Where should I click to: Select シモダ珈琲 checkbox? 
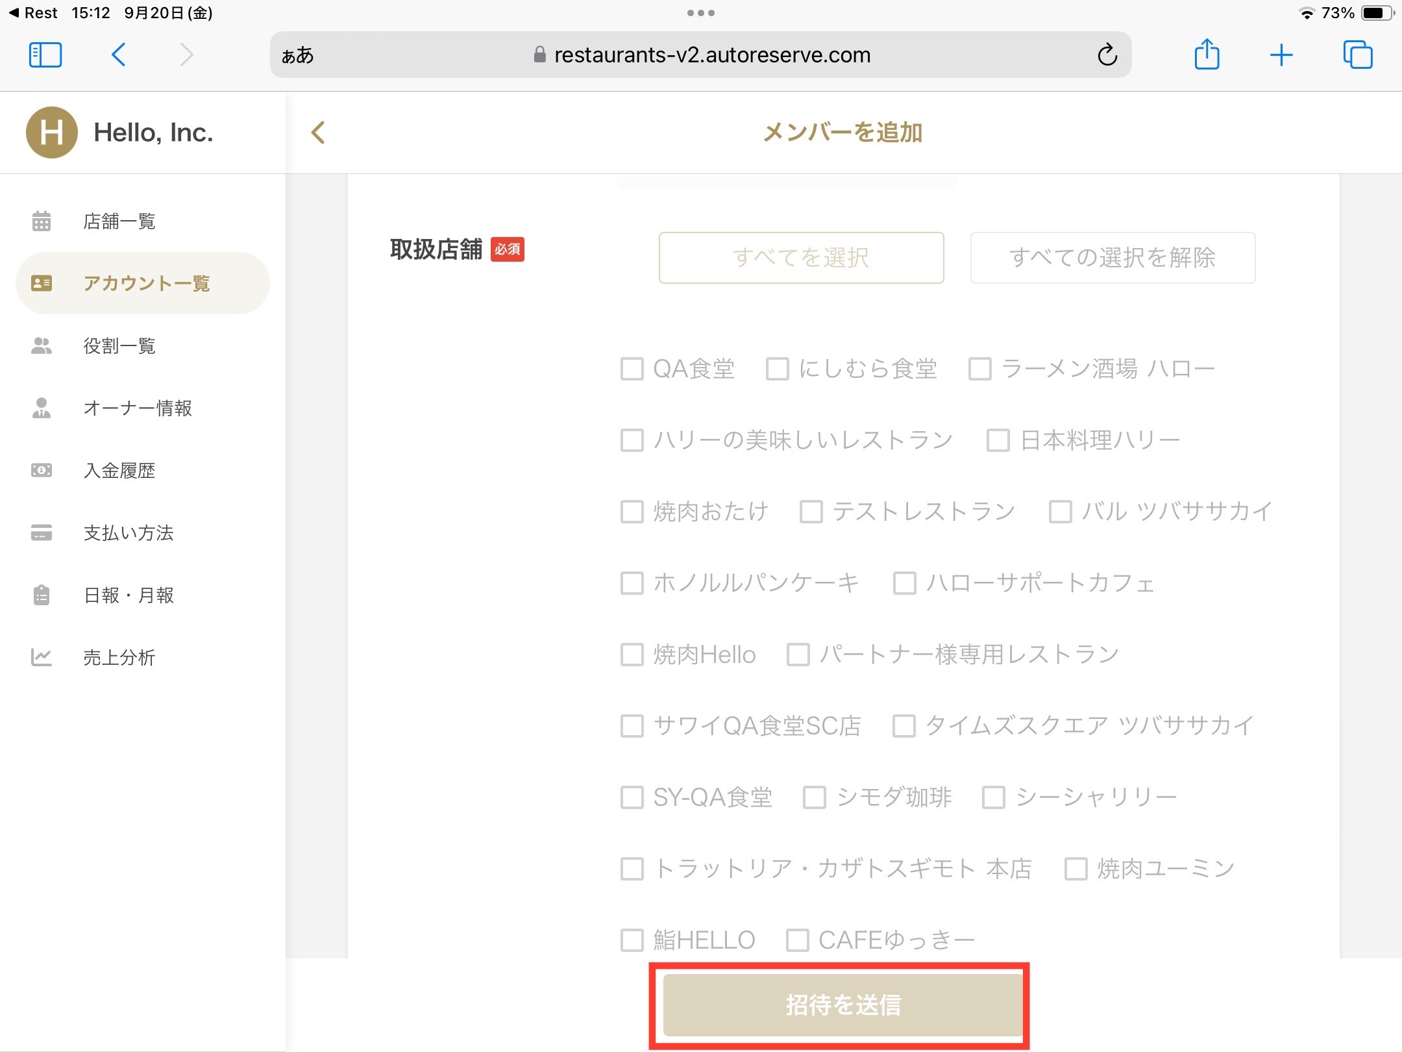tap(815, 797)
